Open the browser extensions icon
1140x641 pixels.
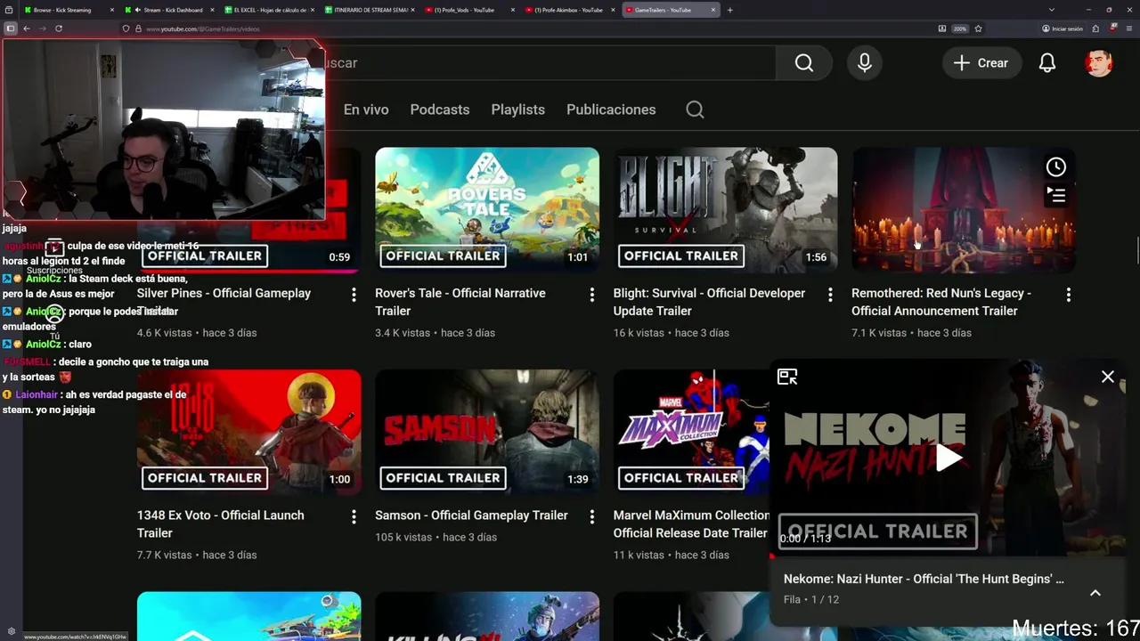1095,28
